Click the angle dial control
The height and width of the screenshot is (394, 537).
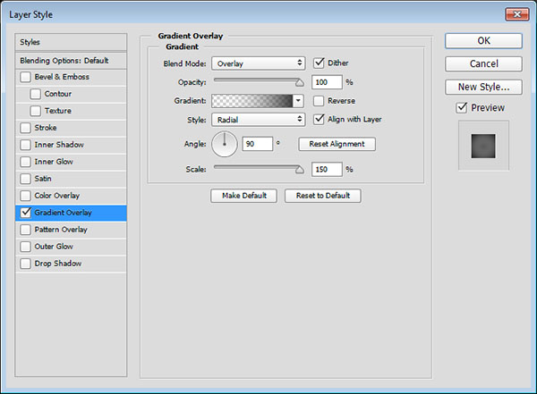click(224, 143)
